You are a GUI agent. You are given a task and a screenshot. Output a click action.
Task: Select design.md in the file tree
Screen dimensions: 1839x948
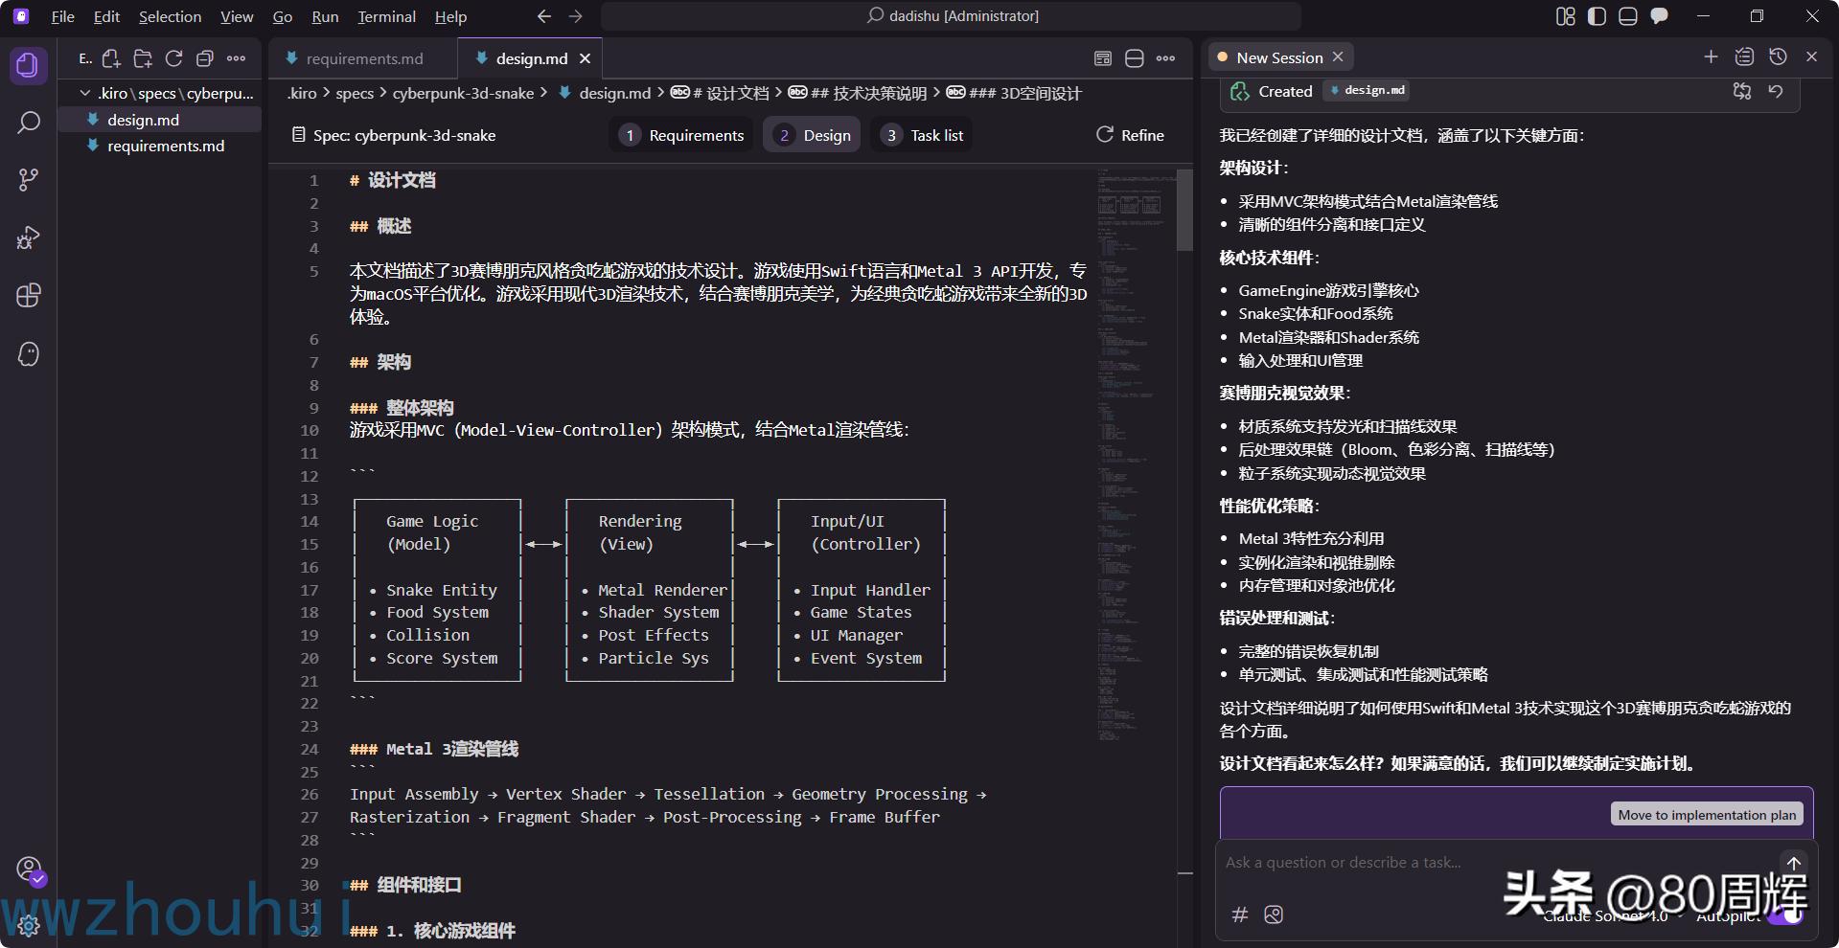click(159, 120)
